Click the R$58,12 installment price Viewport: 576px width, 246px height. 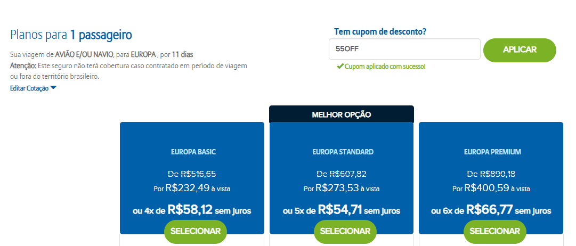[190, 210]
